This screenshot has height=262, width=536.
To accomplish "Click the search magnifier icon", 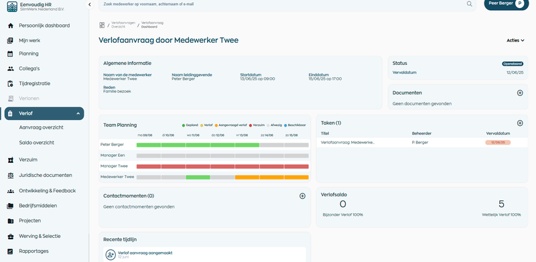I will [470, 4].
